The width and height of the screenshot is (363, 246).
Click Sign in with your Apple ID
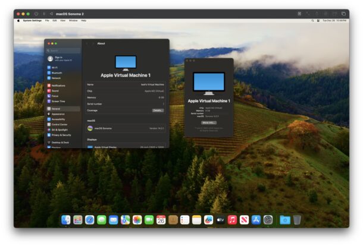point(62,59)
